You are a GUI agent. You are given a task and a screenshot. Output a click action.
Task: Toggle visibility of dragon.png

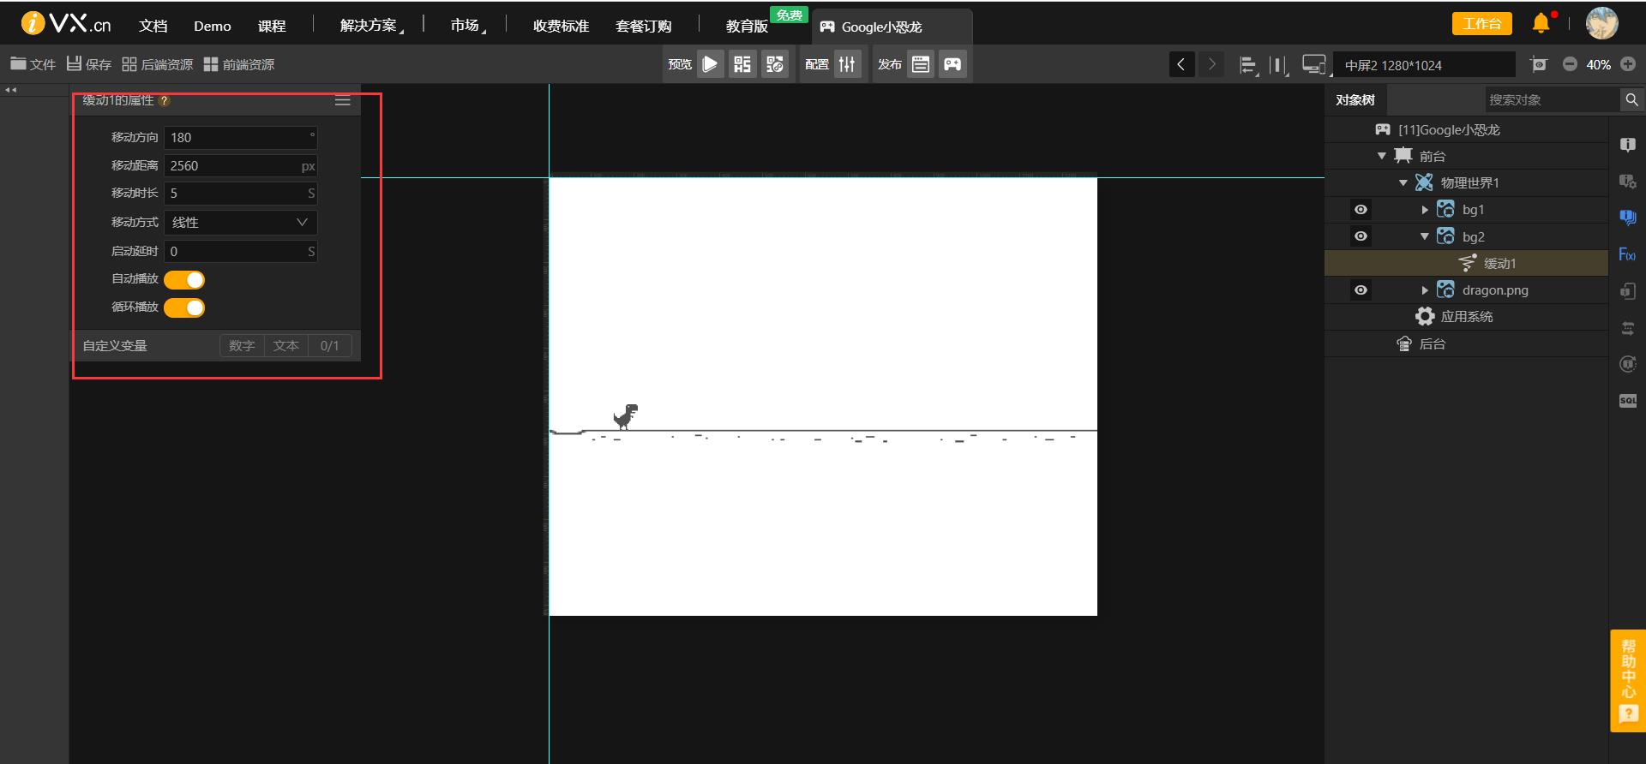point(1361,289)
